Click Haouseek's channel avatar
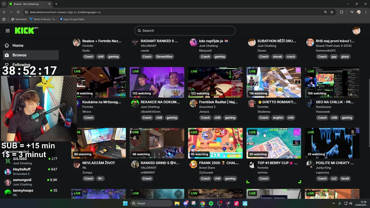Viewport: 370px width, 208px height. pyautogui.click(x=310, y=103)
